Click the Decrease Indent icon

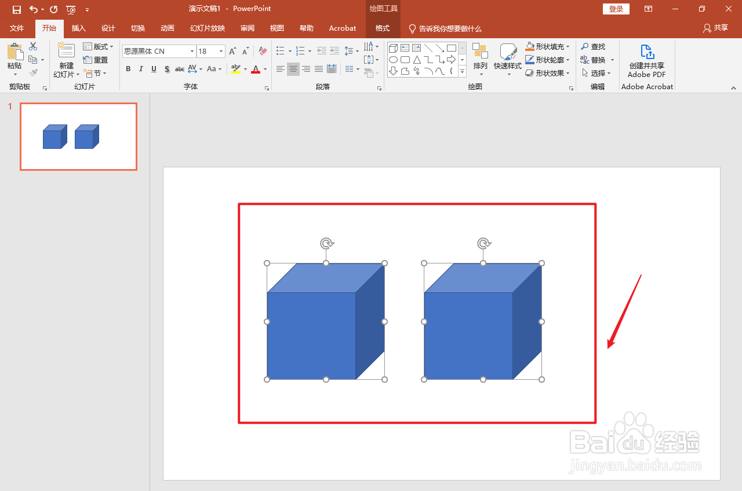tap(322, 51)
